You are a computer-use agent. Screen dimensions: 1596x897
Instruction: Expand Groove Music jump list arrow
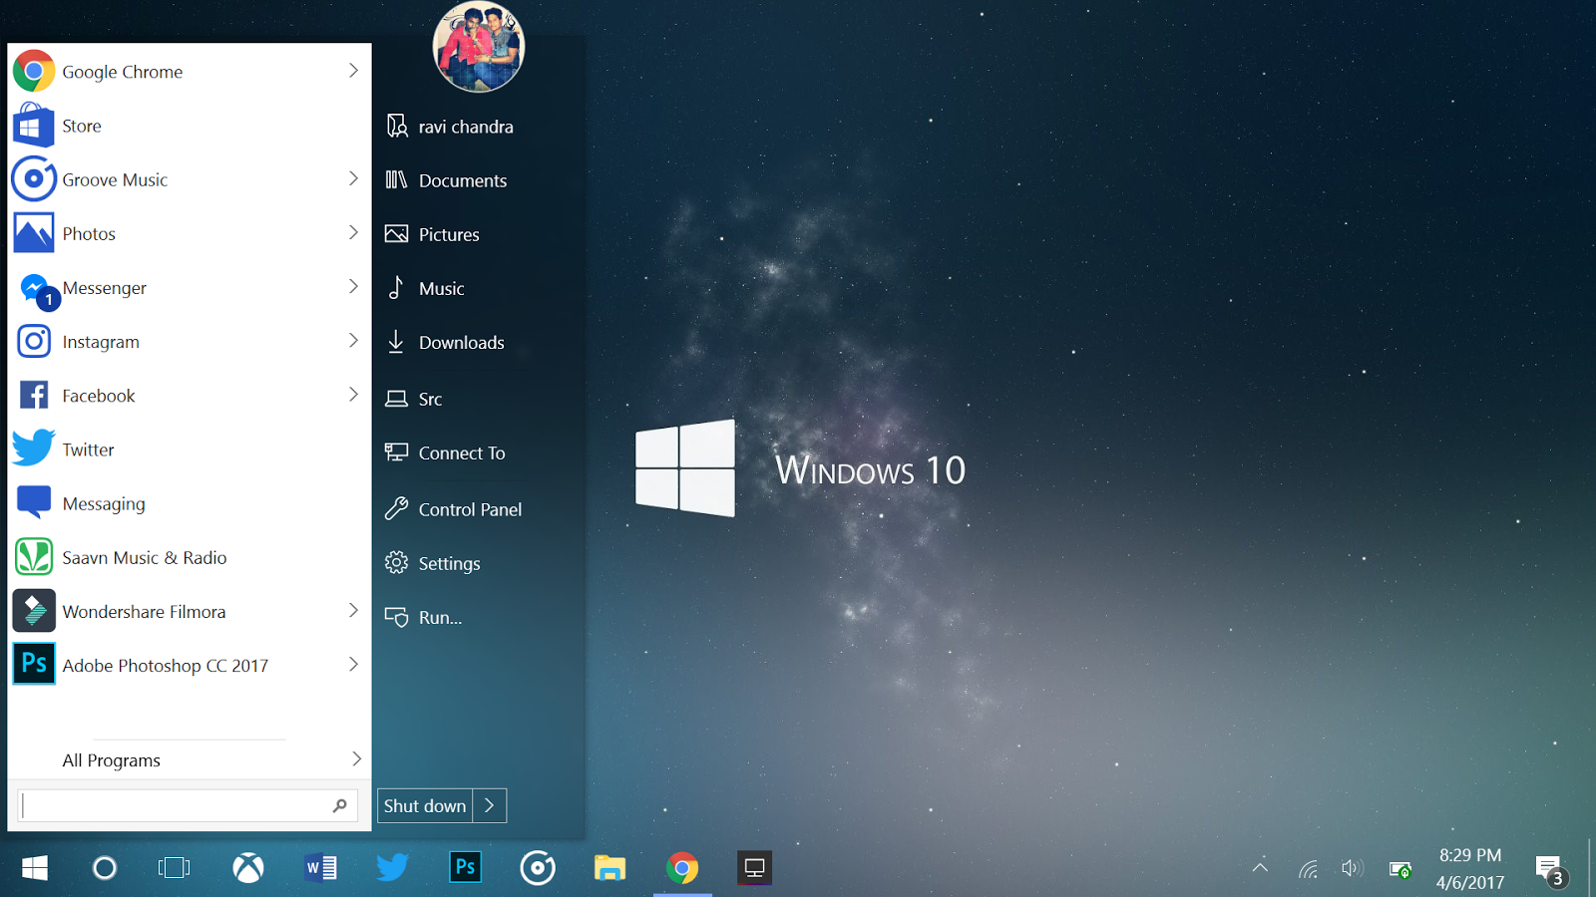tap(353, 178)
